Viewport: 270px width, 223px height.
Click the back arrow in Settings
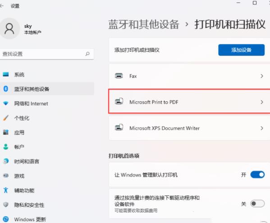coord(1,6)
